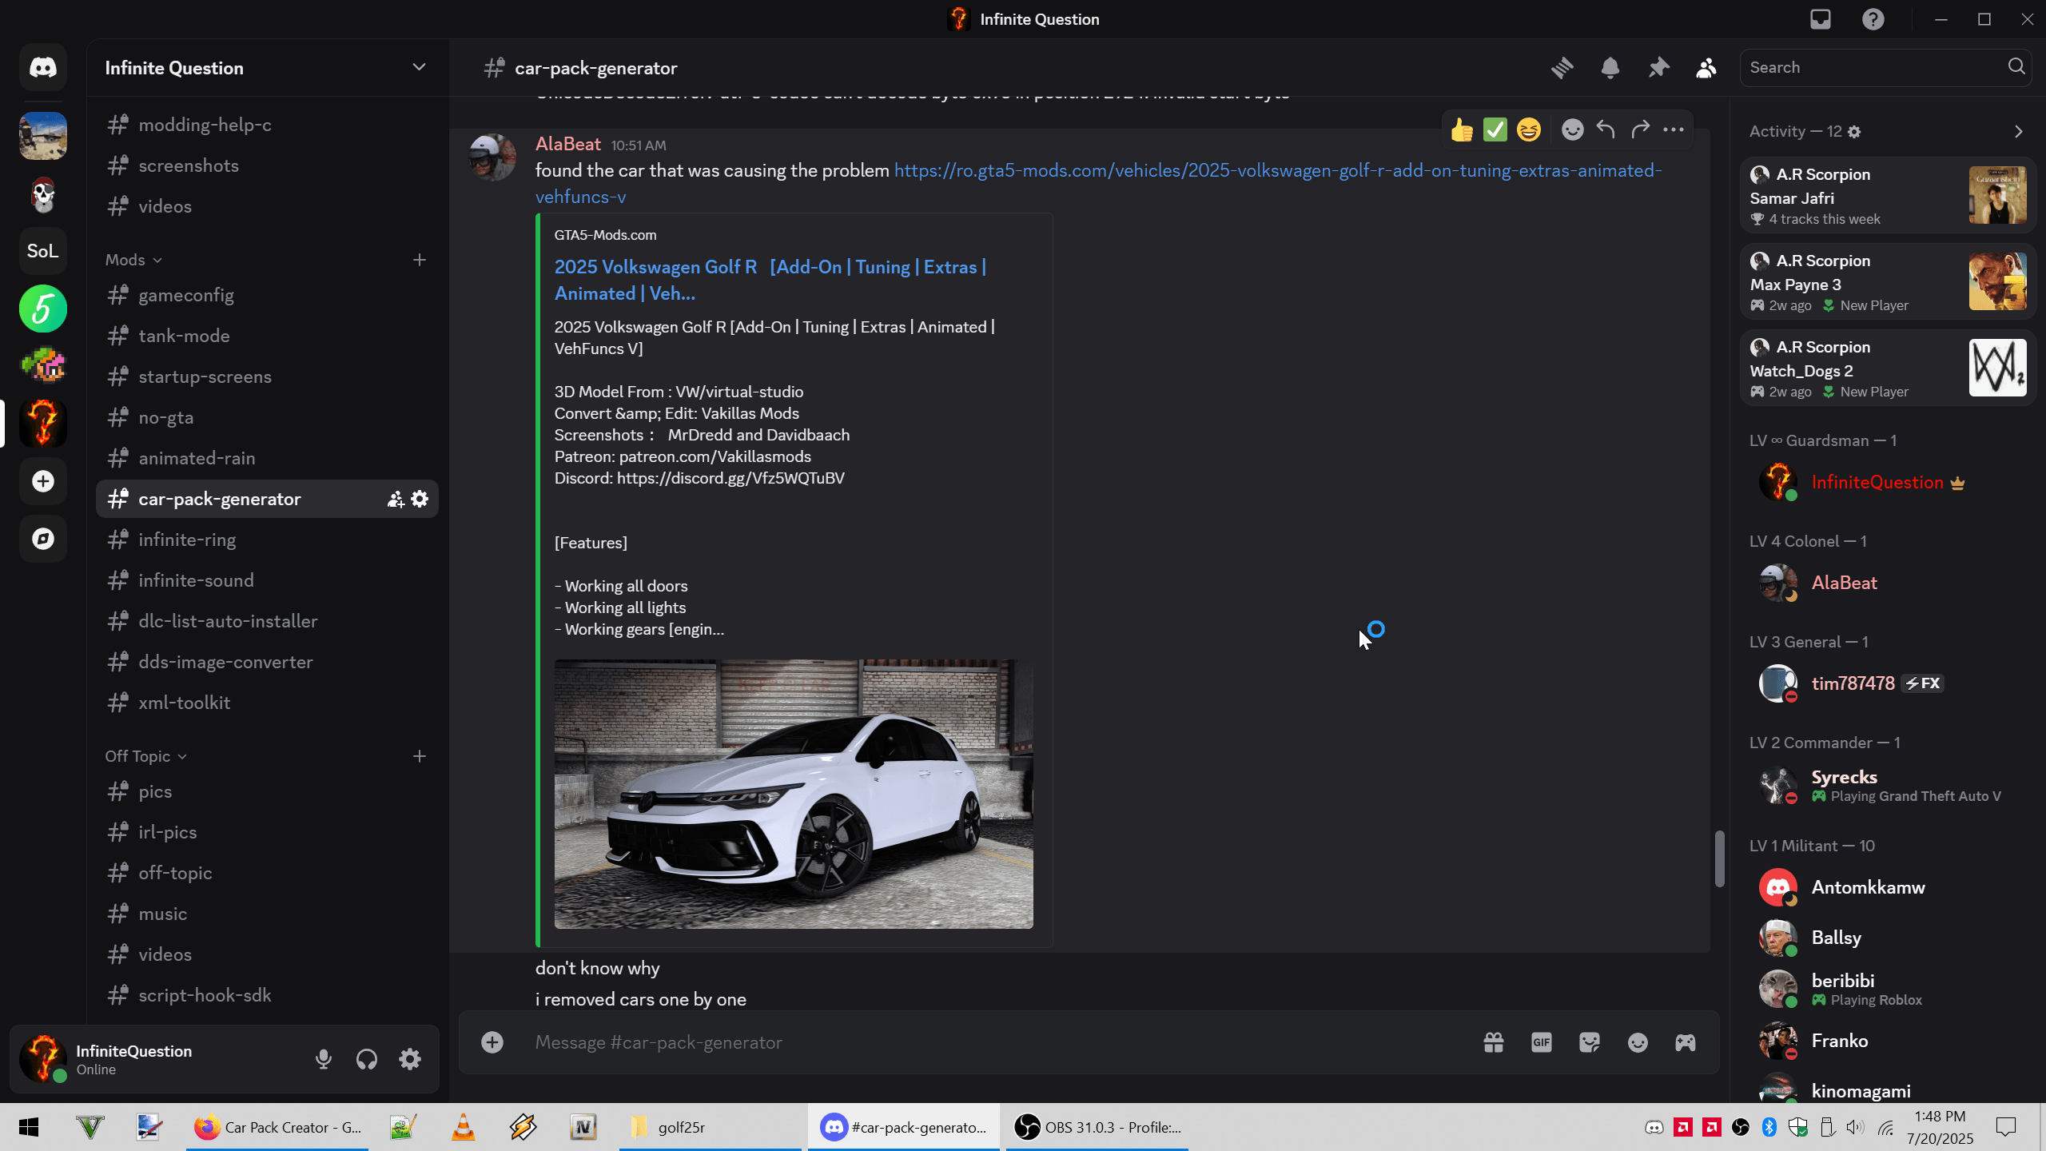Open the green 5 server icon
2046x1151 pixels.
(43, 309)
